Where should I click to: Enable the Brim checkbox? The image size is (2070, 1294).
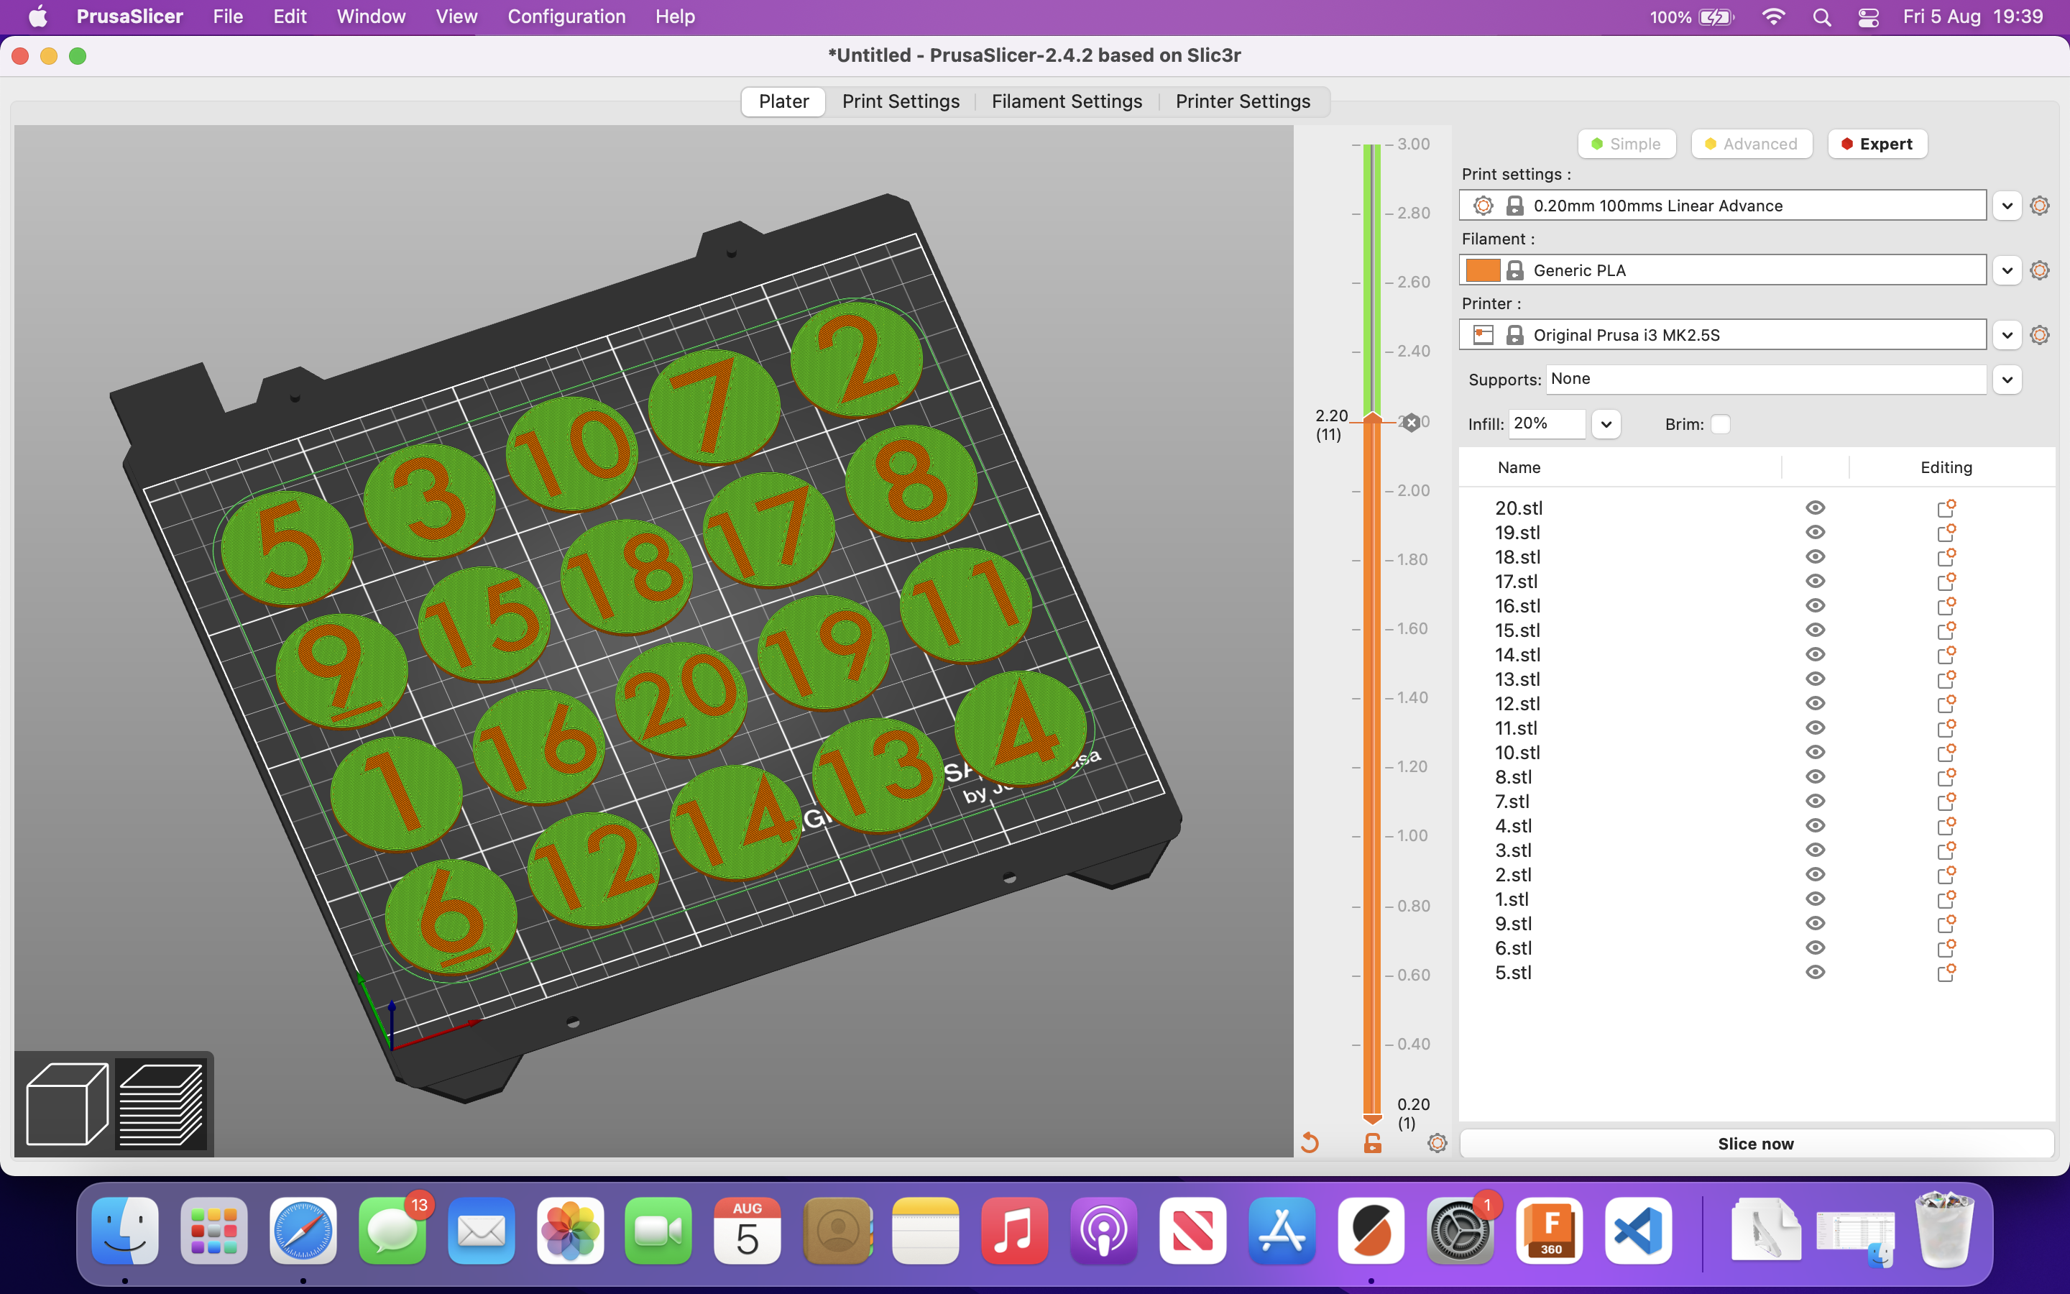click(x=1720, y=424)
